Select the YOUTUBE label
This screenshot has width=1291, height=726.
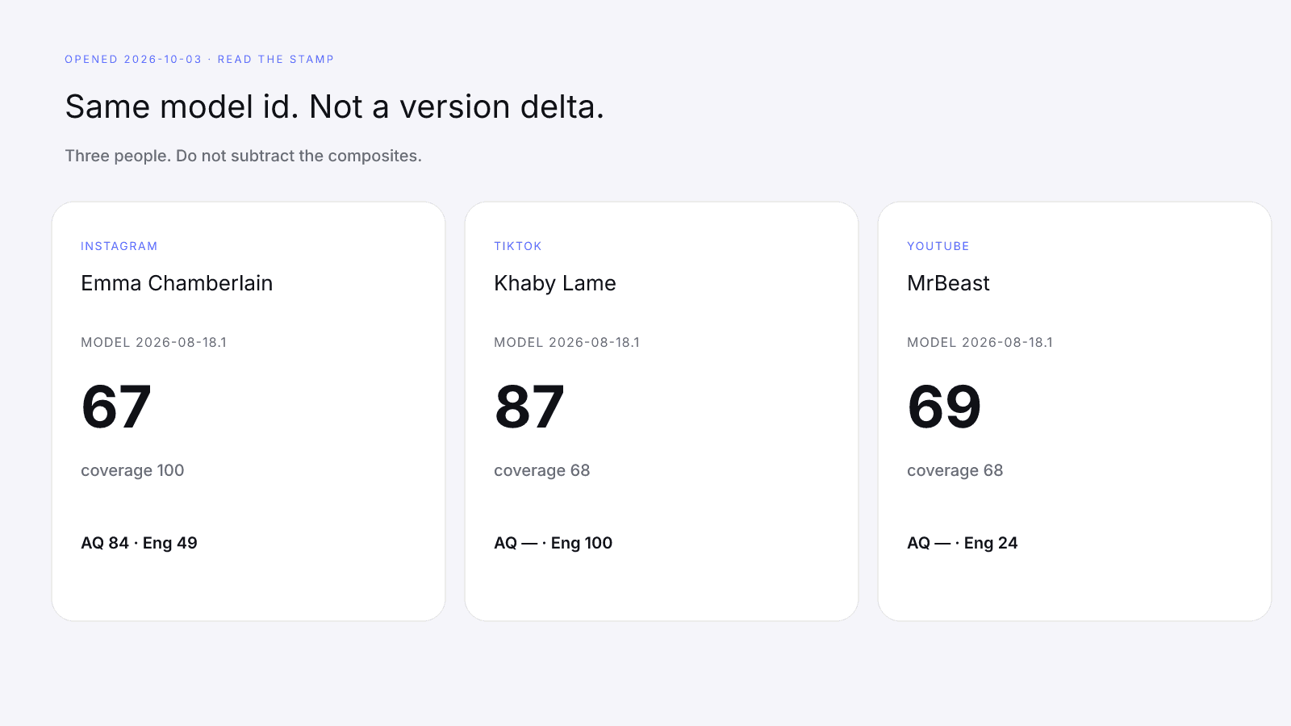coord(938,246)
